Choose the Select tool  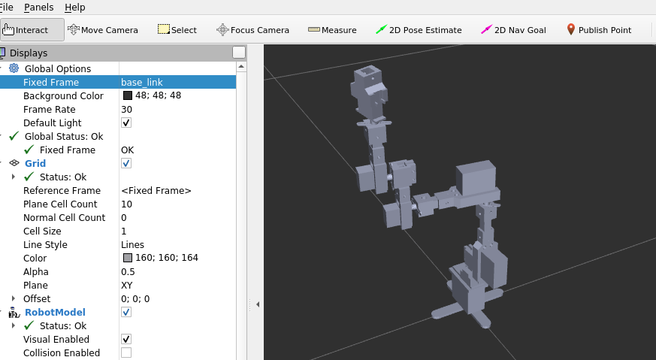[177, 30]
